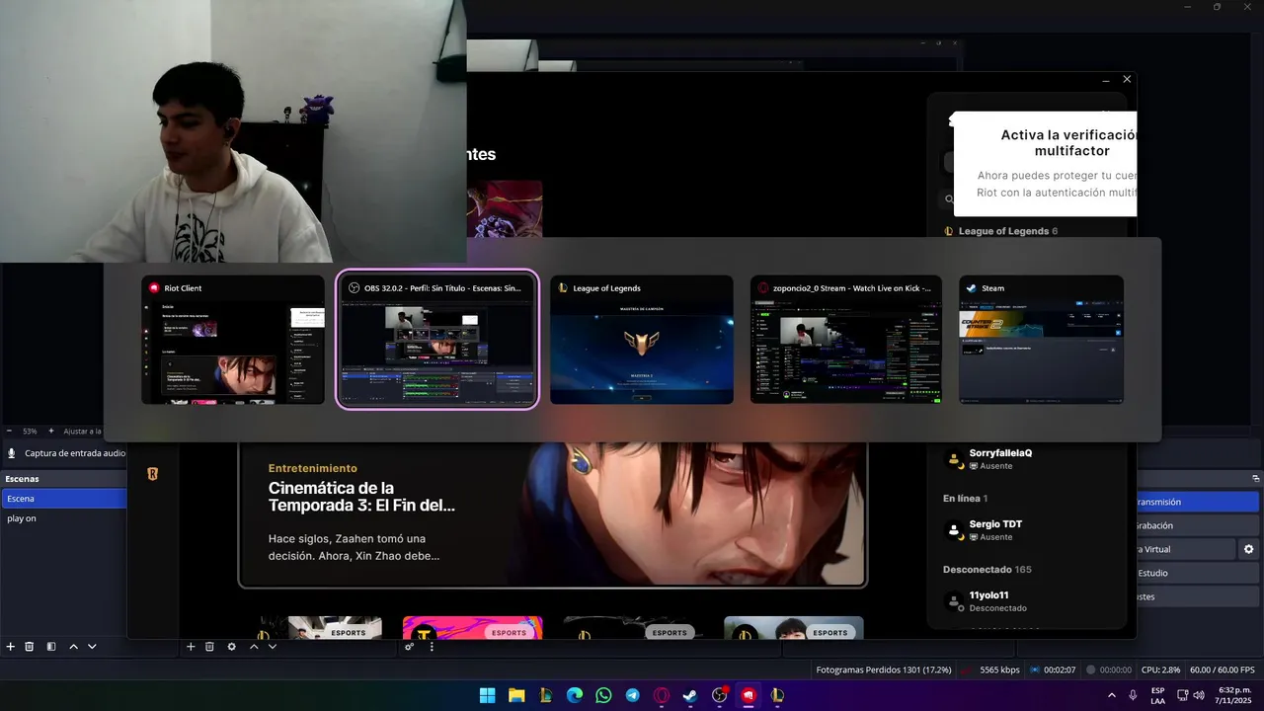Open audio mixer advanced properties gears
Image resolution: width=1264 pixels, height=711 pixels.
pos(409,647)
